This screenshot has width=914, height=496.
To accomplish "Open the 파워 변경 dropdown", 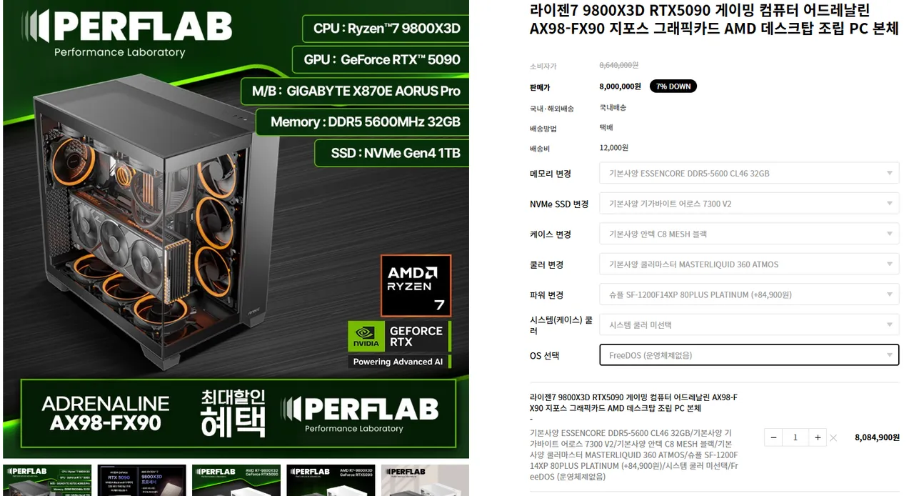I will [749, 294].
